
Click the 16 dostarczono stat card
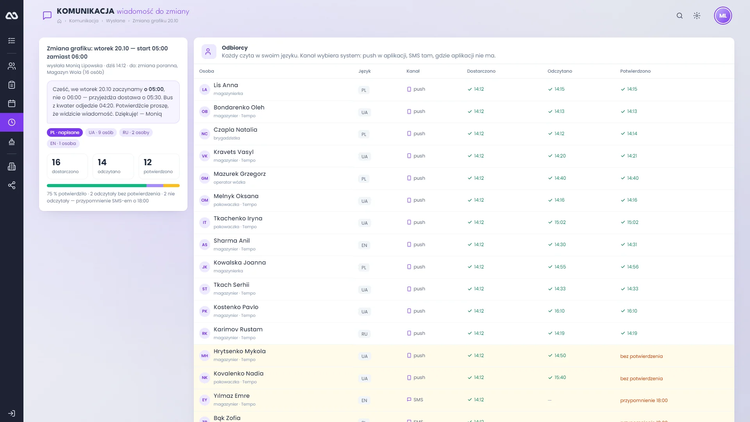67,166
